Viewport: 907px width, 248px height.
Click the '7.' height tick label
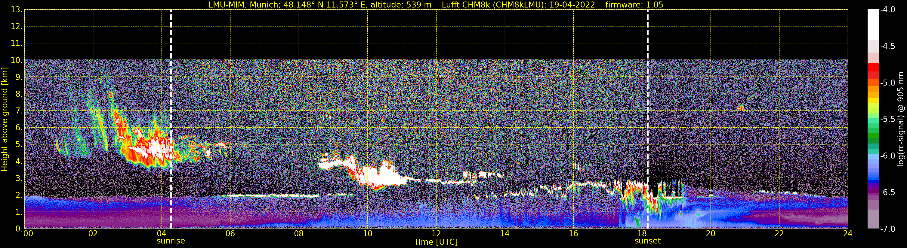pos(19,111)
